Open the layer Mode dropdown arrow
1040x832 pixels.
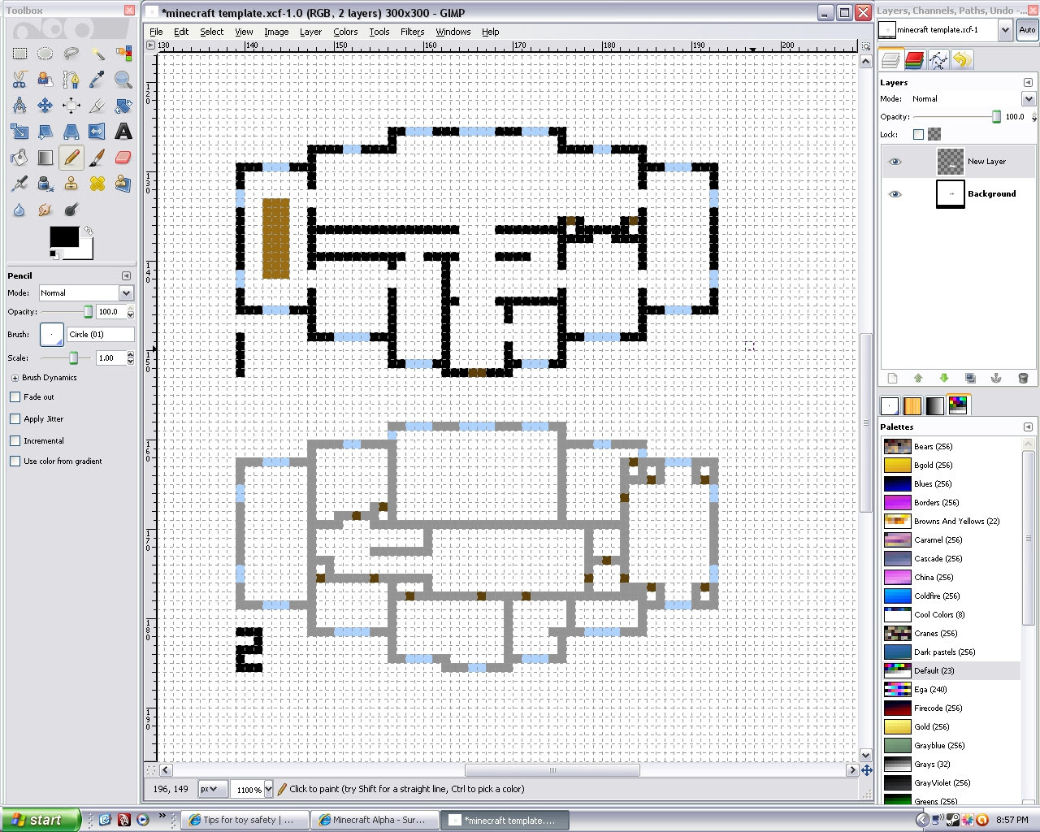point(1029,99)
